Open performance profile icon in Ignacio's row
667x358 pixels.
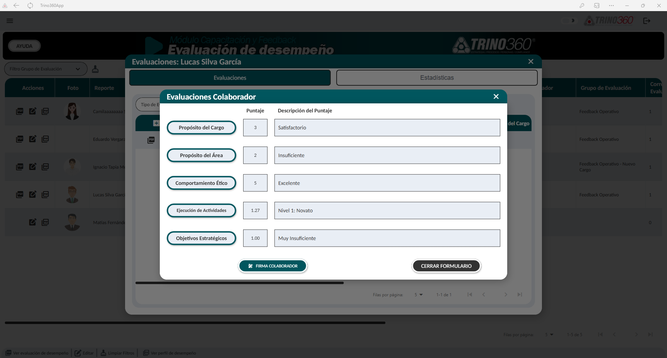(x=45, y=167)
